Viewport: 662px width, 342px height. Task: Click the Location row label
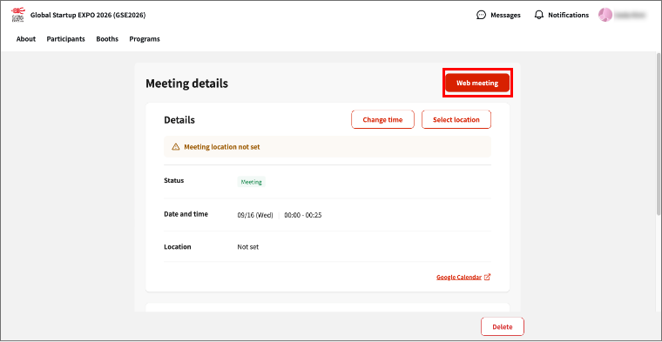178,246
